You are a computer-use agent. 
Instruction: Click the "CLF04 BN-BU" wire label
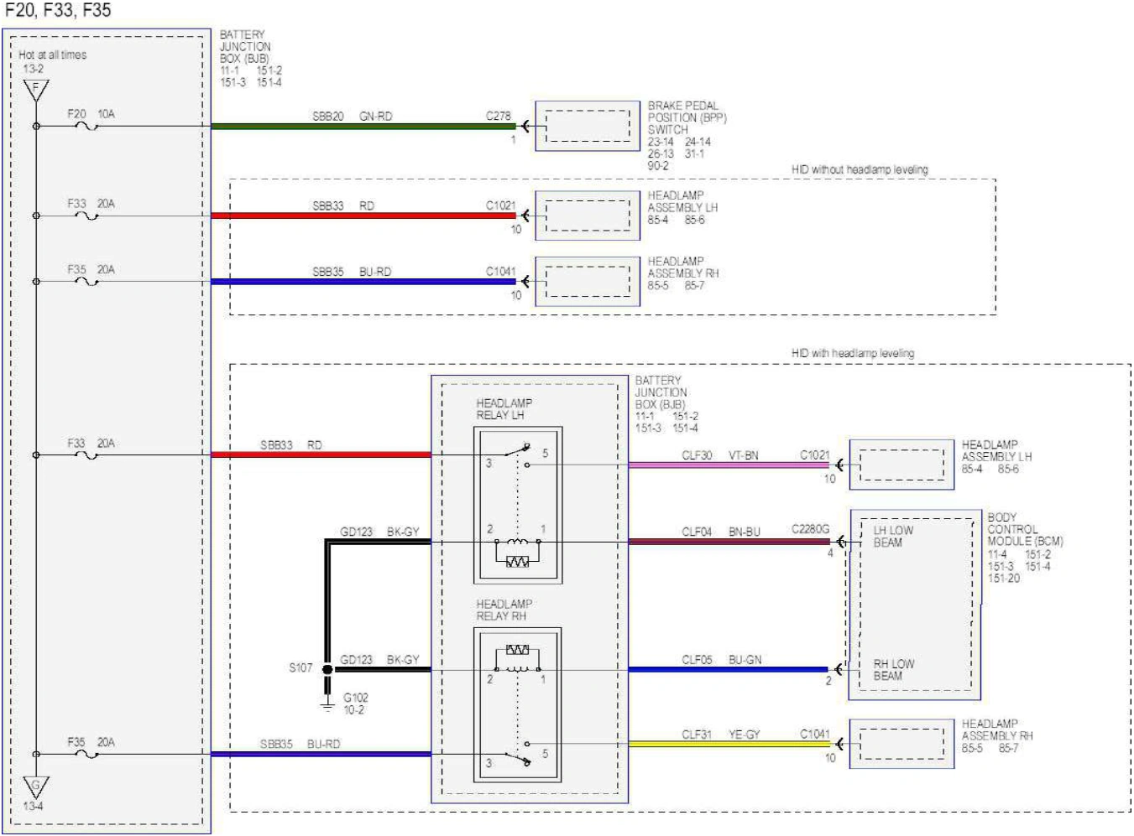click(720, 532)
